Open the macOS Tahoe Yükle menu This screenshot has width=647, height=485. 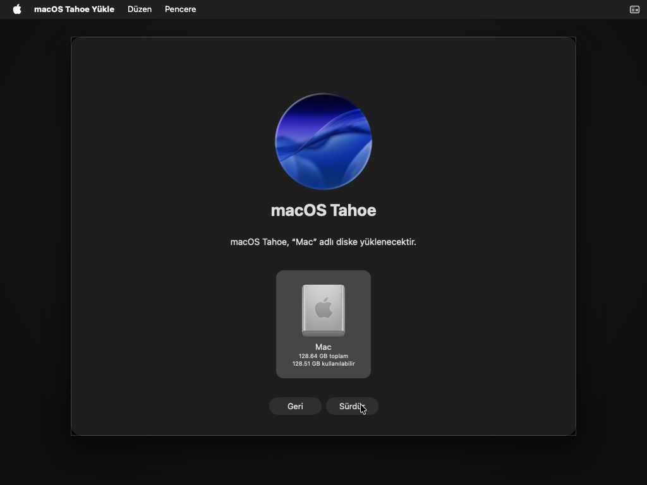tap(75, 9)
